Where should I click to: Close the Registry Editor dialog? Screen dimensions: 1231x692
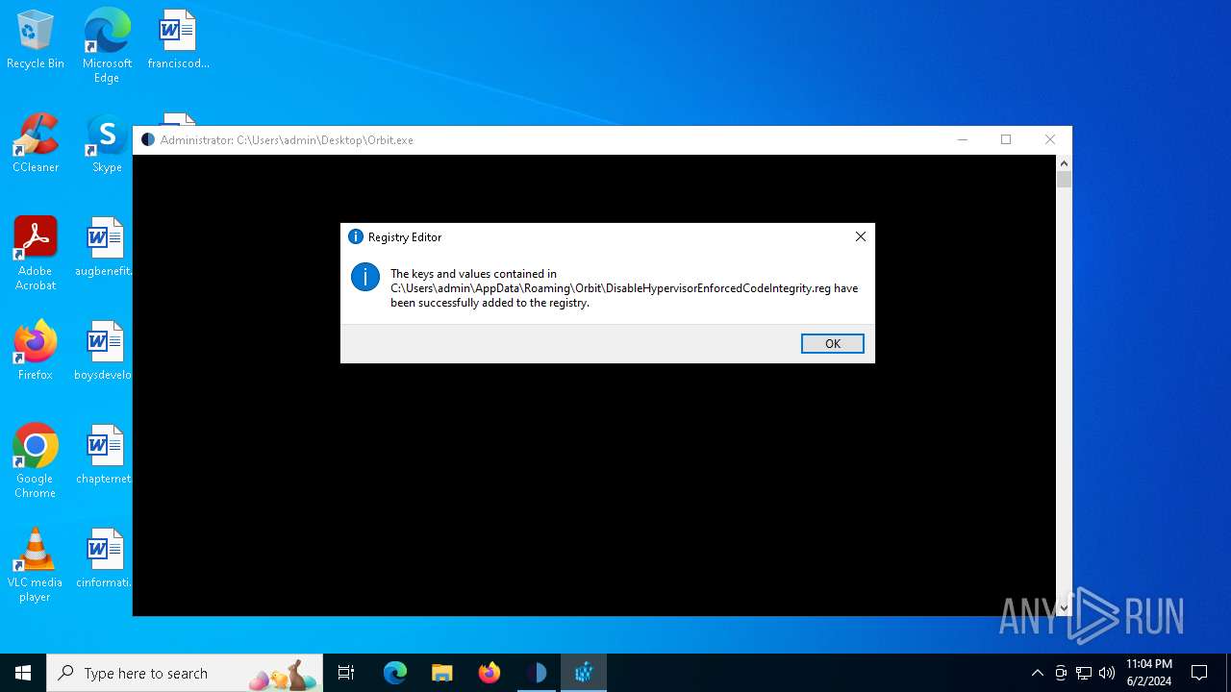click(861, 236)
